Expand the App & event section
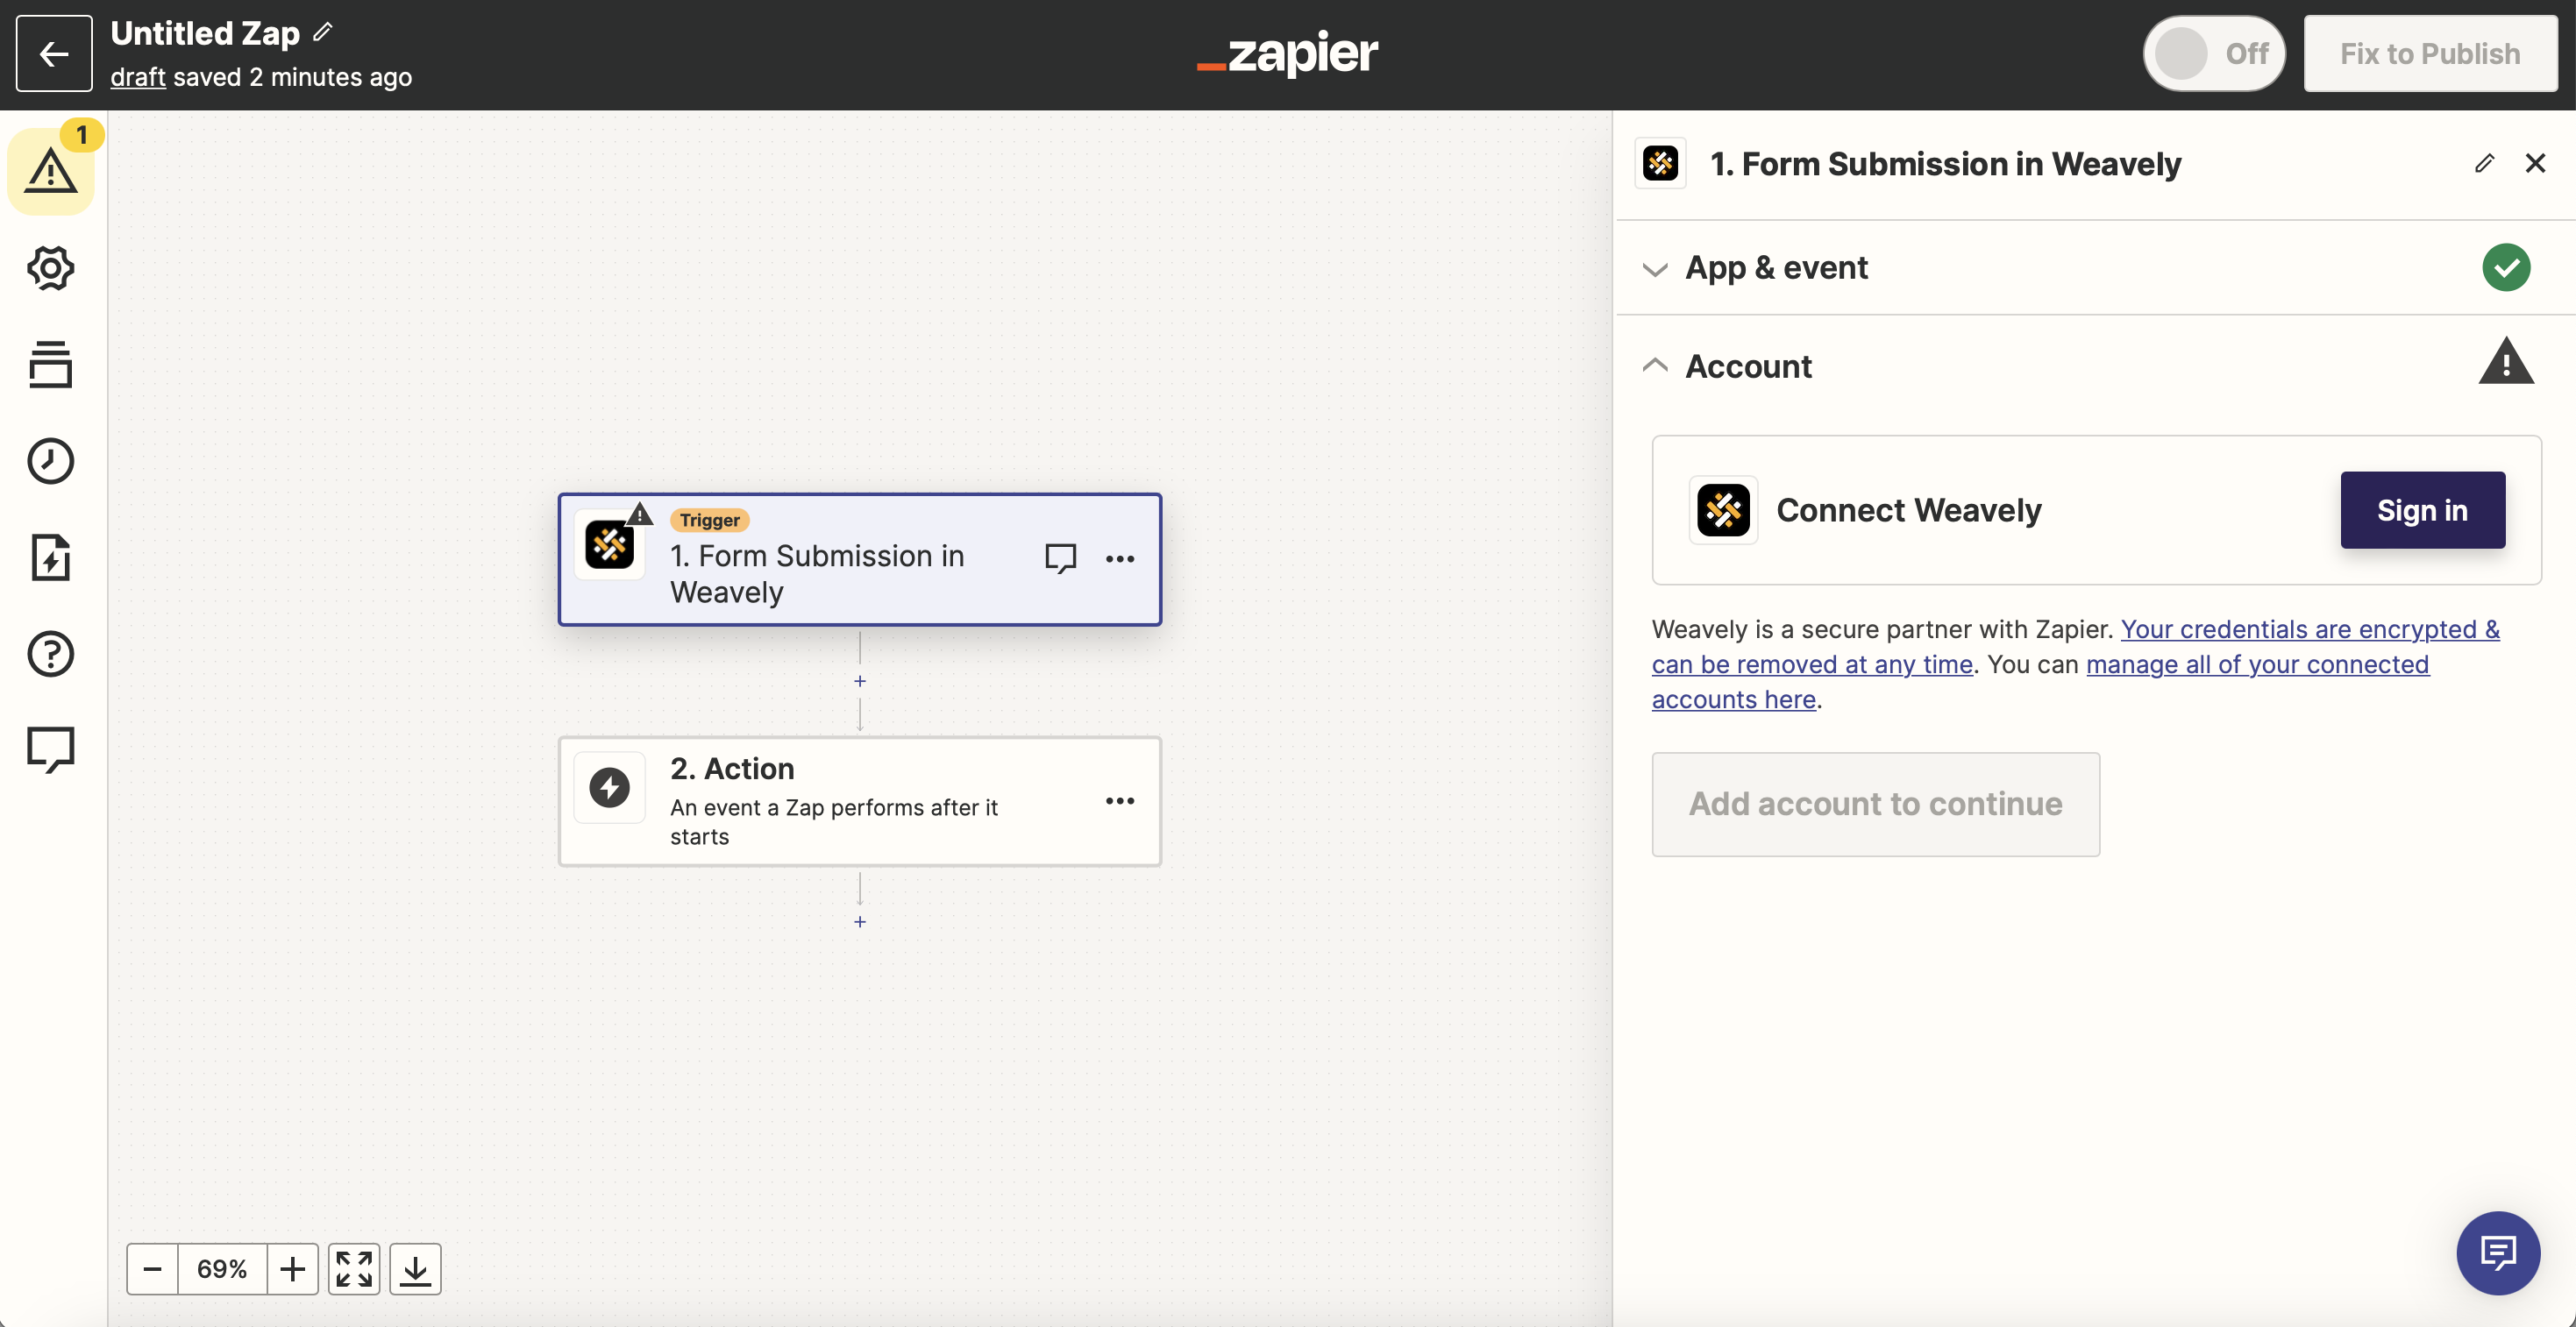Screen dimensions: 2576x1327 pyautogui.click(x=2095, y=268)
